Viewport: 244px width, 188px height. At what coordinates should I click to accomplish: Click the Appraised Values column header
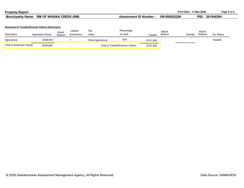42,35
